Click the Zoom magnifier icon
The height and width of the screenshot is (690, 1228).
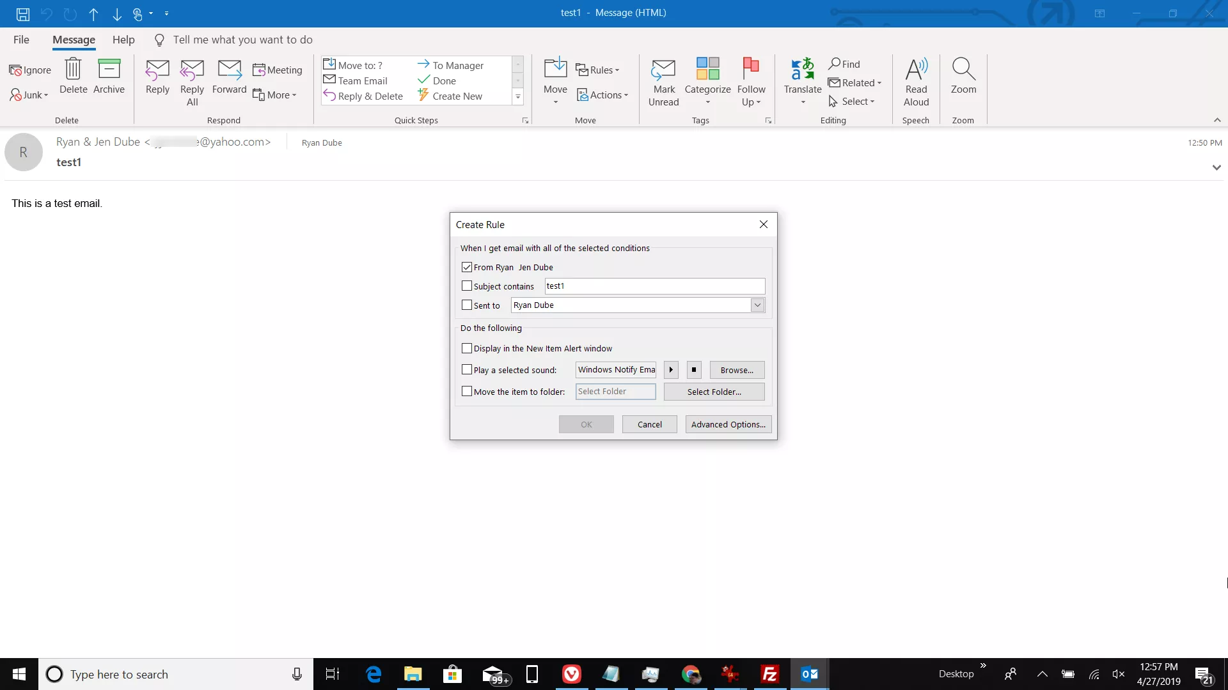pyautogui.click(x=963, y=69)
